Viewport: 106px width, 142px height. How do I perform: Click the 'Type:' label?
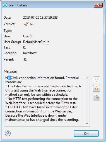click(x=8, y=31)
